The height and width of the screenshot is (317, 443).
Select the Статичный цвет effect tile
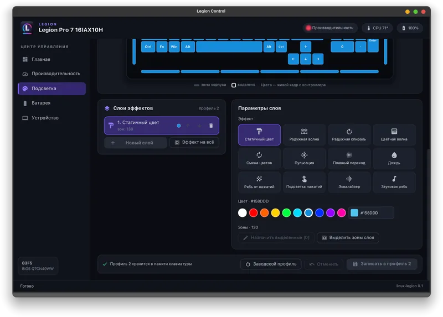(x=259, y=134)
